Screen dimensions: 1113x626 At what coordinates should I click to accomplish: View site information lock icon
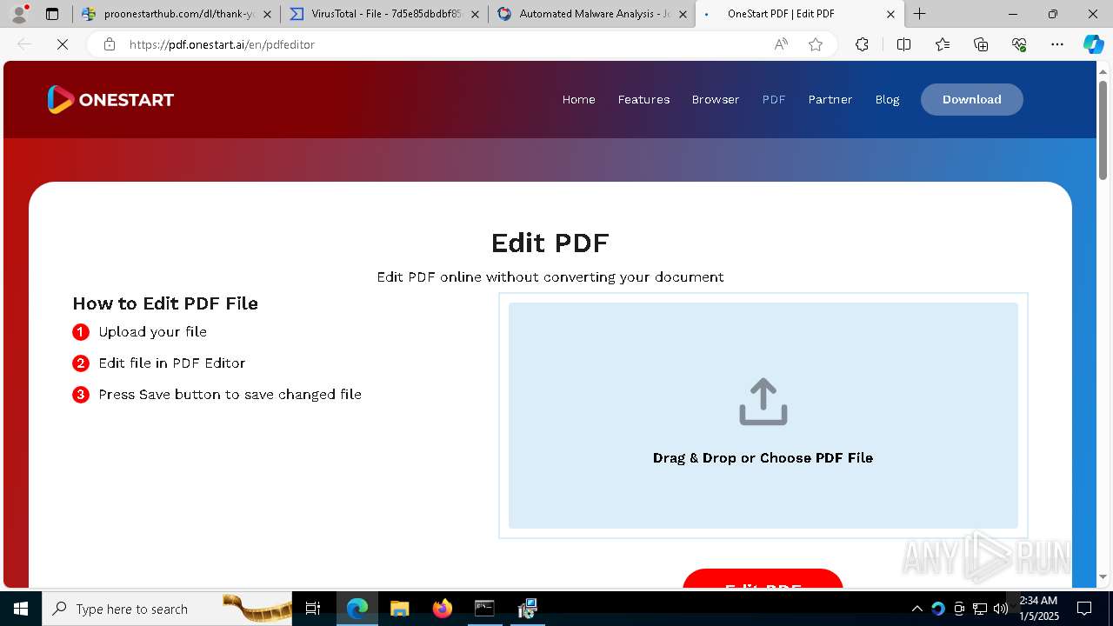(110, 44)
